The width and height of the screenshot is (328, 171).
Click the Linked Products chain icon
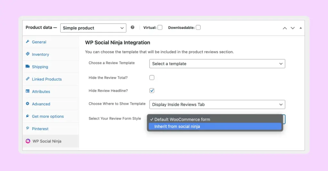28,79
